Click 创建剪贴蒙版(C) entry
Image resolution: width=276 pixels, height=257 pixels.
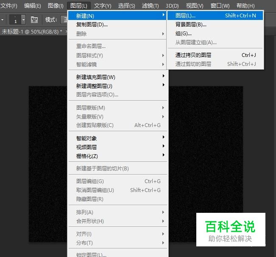click(x=117, y=125)
